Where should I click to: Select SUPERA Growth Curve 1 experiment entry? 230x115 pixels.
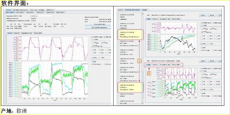(130, 35)
